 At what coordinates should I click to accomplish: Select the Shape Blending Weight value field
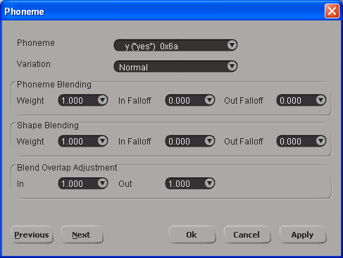83,141
